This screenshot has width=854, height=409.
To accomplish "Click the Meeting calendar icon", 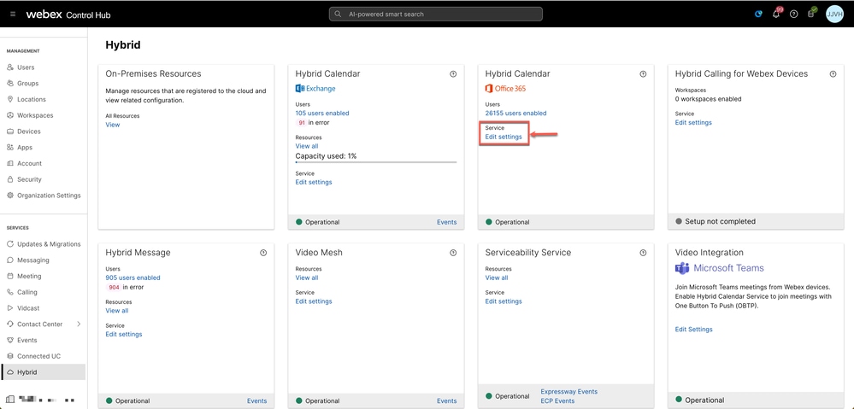I will (x=10, y=277).
